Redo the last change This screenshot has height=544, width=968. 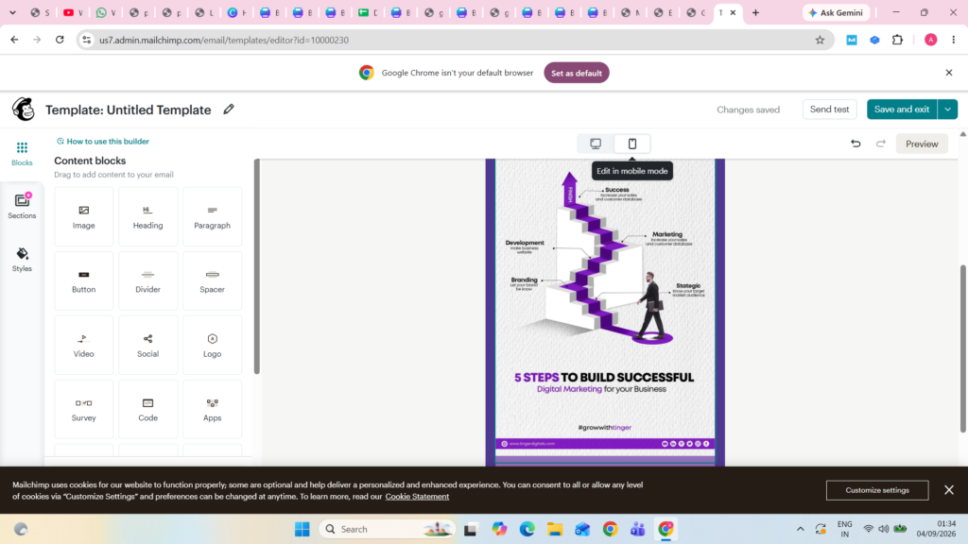pyautogui.click(x=881, y=144)
